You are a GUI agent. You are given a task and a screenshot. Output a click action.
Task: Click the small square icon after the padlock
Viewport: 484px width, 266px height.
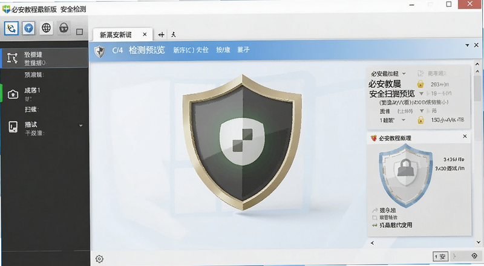pyautogui.click(x=80, y=31)
